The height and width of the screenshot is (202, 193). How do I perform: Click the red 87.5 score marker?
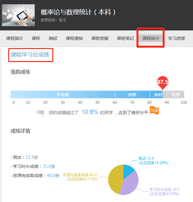pos(163,82)
